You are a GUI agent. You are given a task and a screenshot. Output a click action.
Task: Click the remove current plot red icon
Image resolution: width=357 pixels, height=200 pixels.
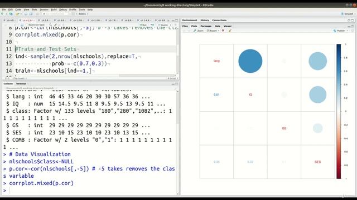pos(223,31)
